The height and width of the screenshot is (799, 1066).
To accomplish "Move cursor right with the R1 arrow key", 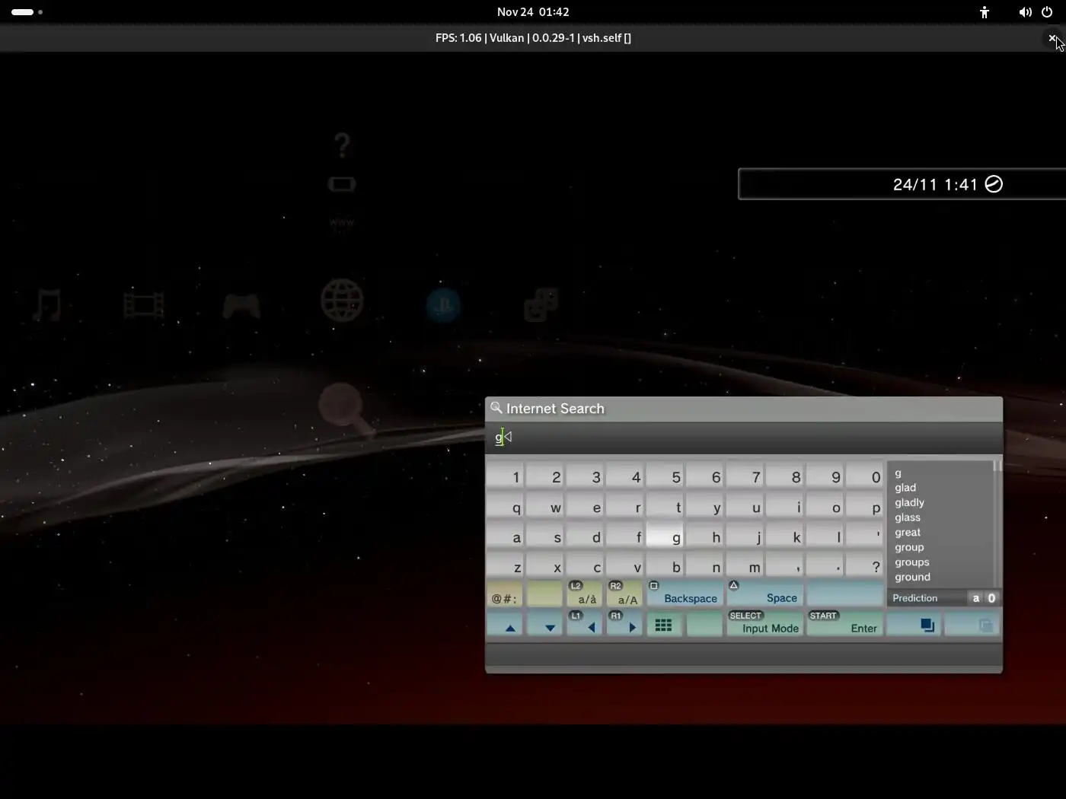I will click(x=624, y=625).
